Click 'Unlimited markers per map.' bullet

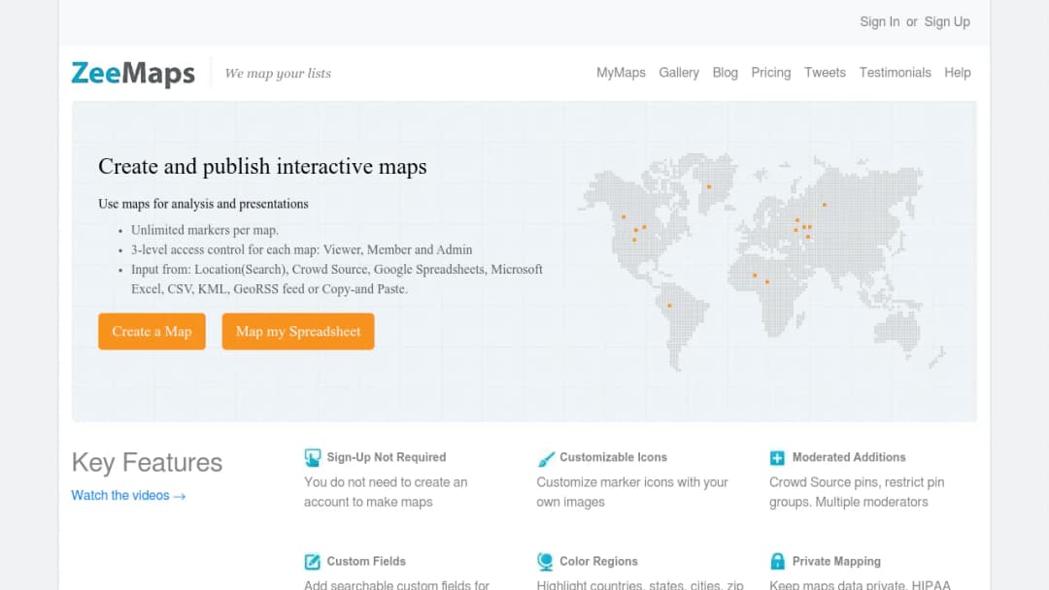pos(205,231)
